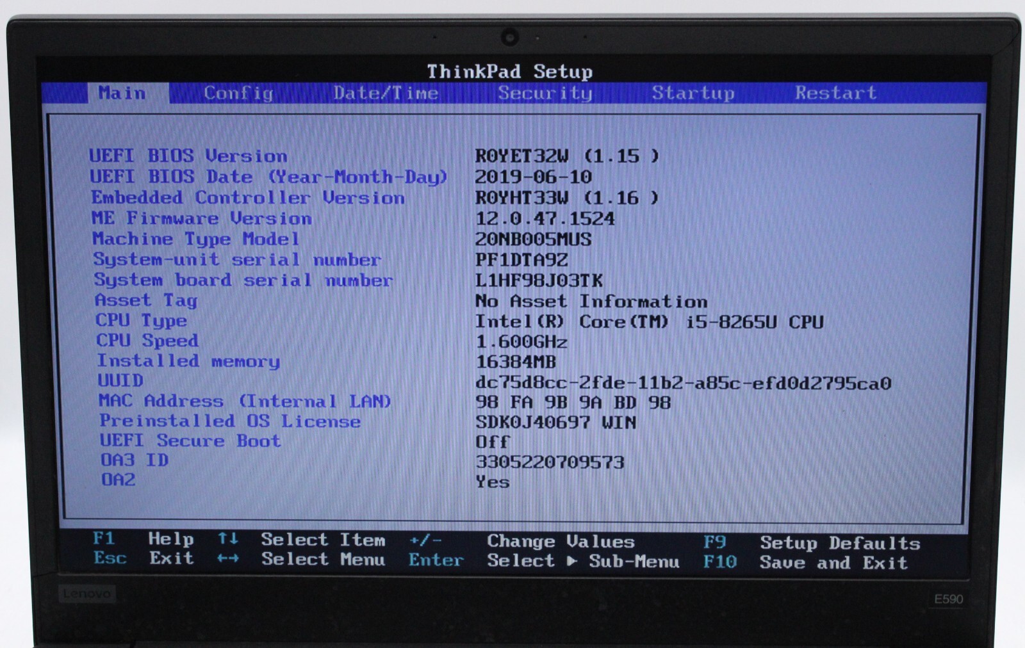Select license value SDK0J40697 WIN

coord(555,423)
